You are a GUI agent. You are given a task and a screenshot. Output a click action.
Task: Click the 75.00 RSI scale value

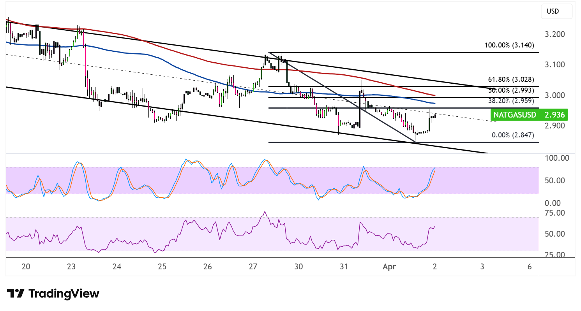555,213
